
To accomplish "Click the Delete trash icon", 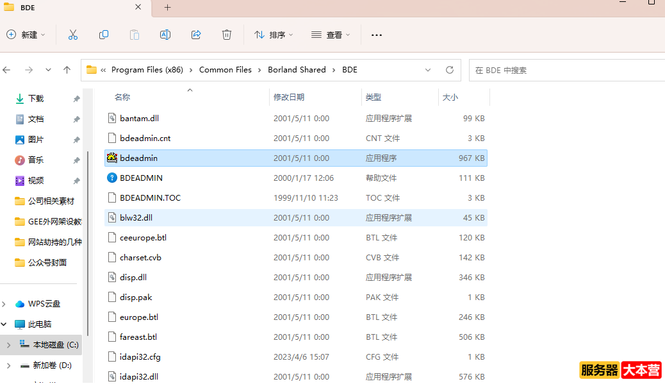I will tap(227, 35).
